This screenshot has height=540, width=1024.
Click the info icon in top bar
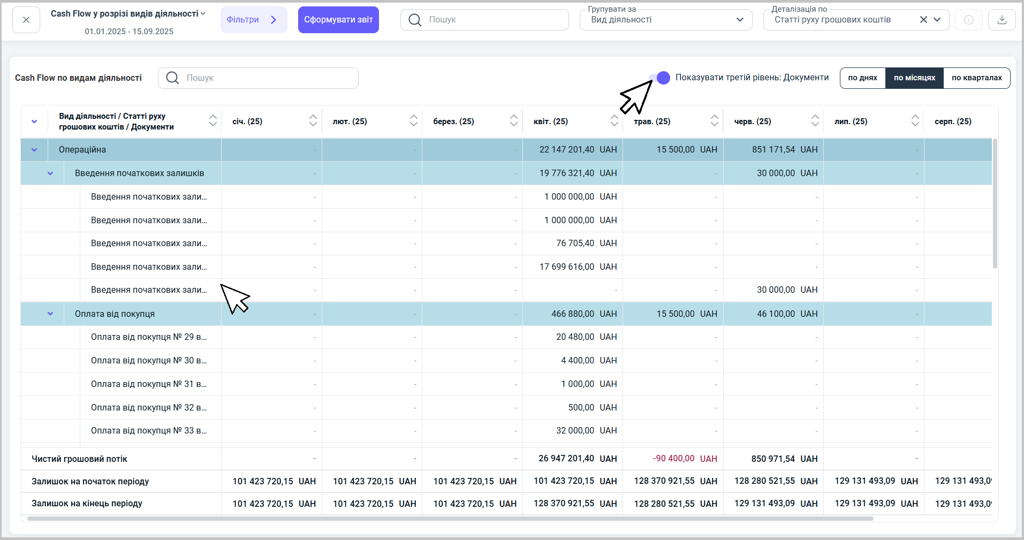(968, 20)
